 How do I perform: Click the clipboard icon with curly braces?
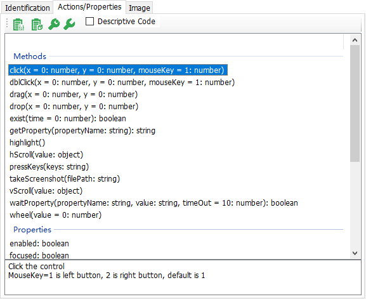click(x=18, y=24)
